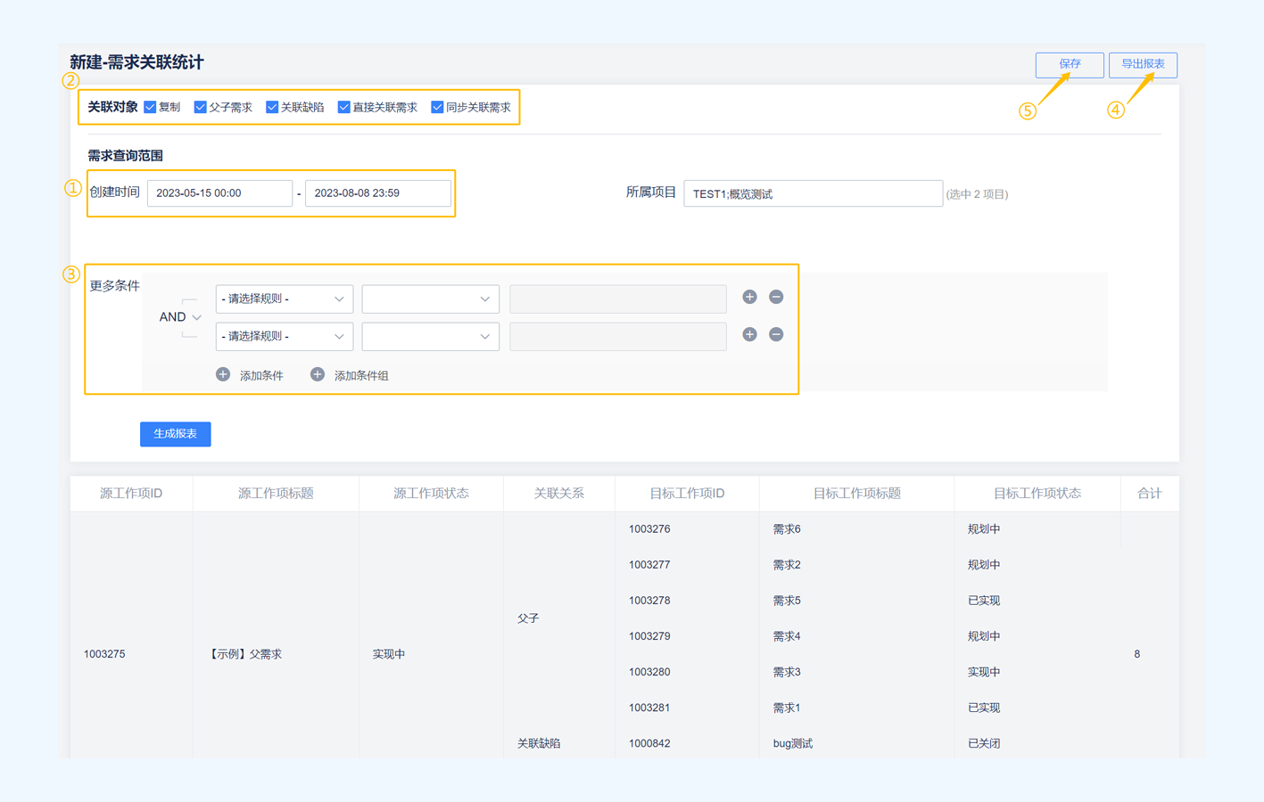The width and height of the screenshot is (1264, 802).
Task: Click the 关联缺陷 relation cell in the table
Action: [539, 743]
